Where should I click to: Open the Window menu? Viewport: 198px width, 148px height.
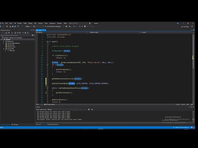59,23
